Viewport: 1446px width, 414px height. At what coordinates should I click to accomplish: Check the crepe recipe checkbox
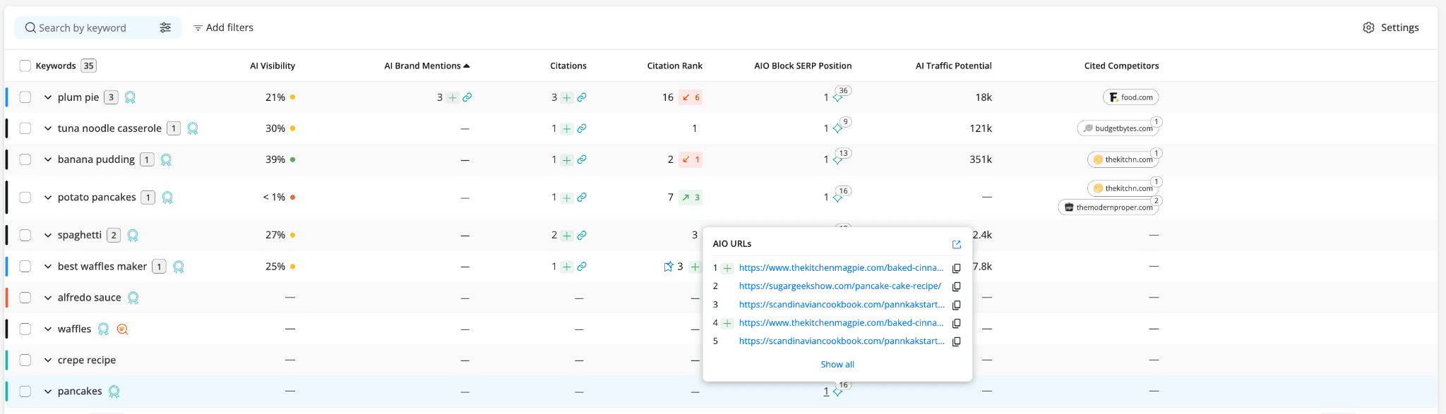coord(25,360)
